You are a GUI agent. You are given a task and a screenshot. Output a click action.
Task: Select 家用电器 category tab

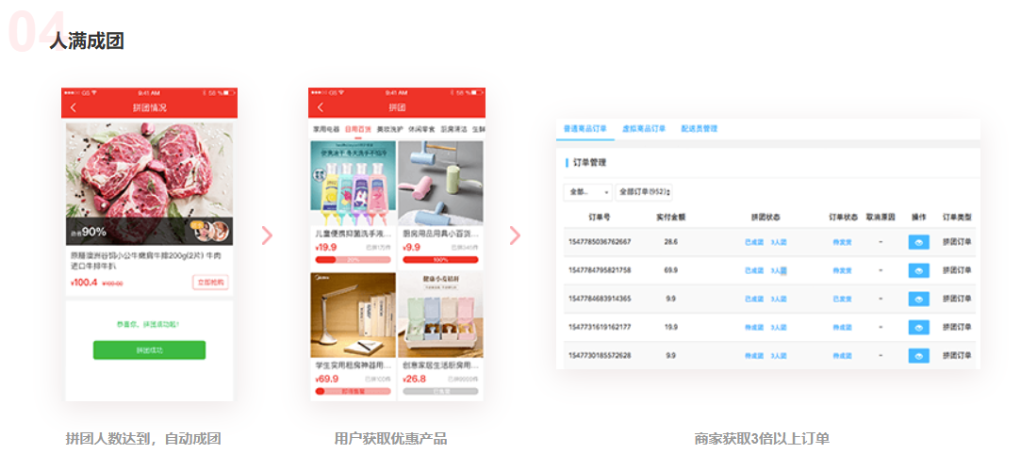pyautogui.click(x=324, y=129)
